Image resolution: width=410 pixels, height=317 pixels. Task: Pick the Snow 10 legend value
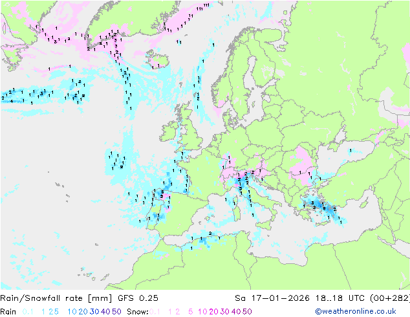point(202,312)
